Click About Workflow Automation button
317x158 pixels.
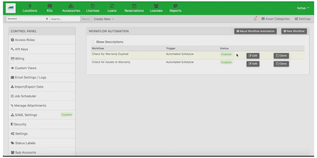pyautogui.click(x=255, y=31)
